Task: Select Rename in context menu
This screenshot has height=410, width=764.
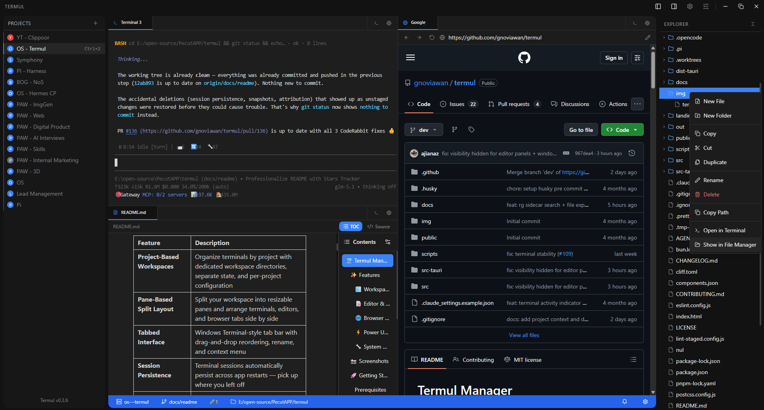Action: 725,180
